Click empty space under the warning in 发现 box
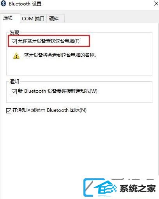 tap(79, 67)
